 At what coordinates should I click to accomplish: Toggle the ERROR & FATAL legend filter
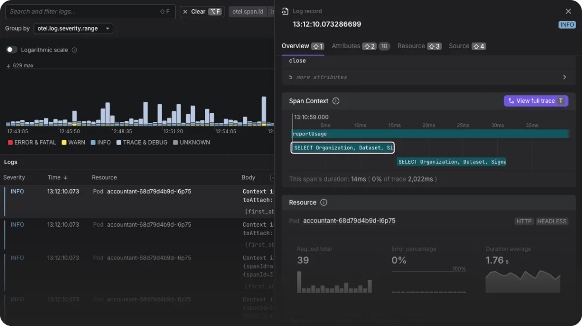coord(32,143)
